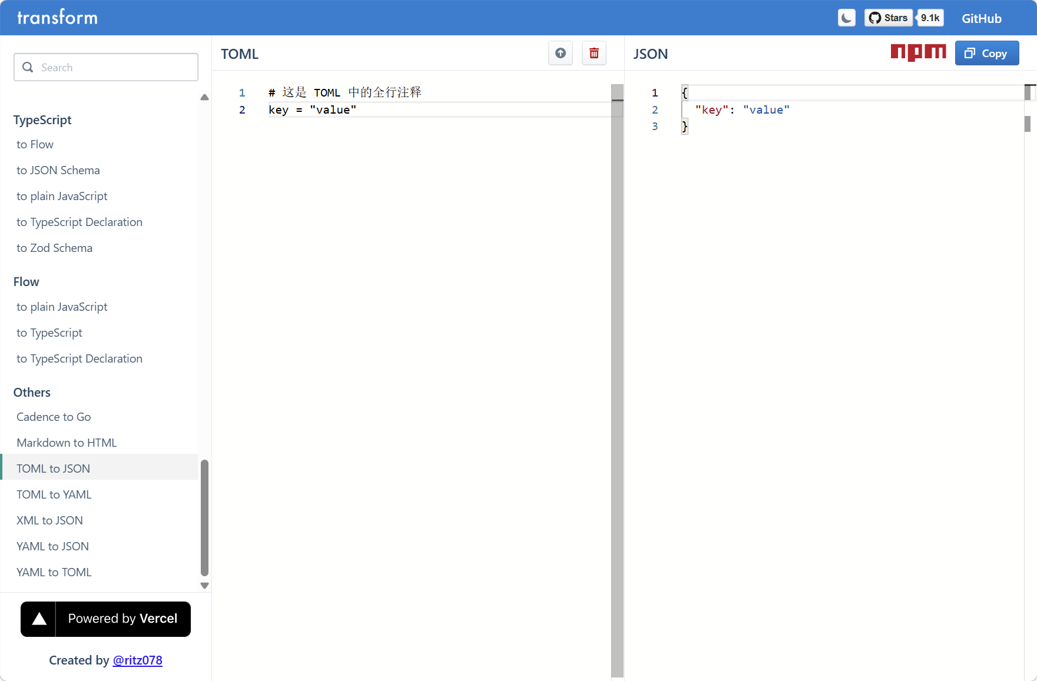1037x681 pixels.
Task: Clear the TOML editor with trash icon
Action: tap(594, 54)
